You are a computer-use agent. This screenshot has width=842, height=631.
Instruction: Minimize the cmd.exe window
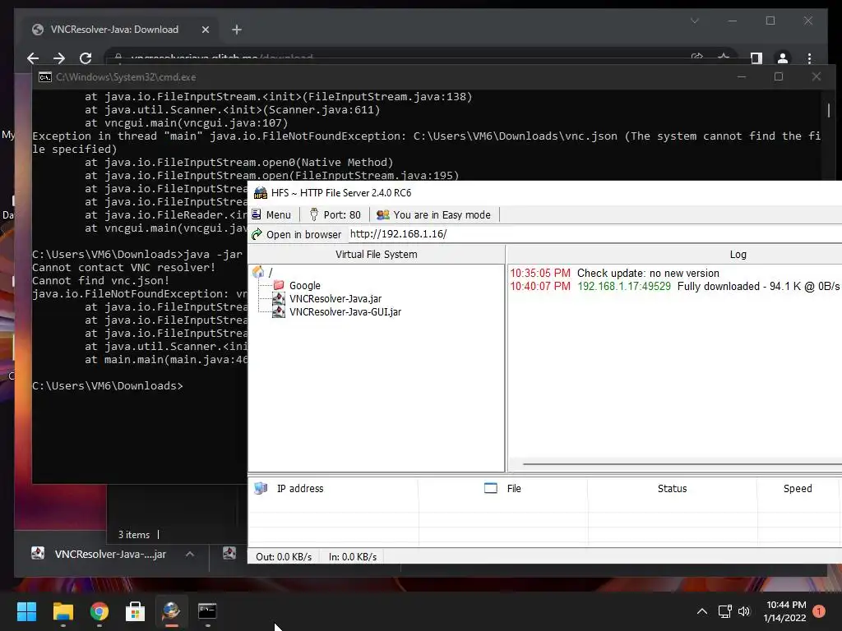point(742,76)
